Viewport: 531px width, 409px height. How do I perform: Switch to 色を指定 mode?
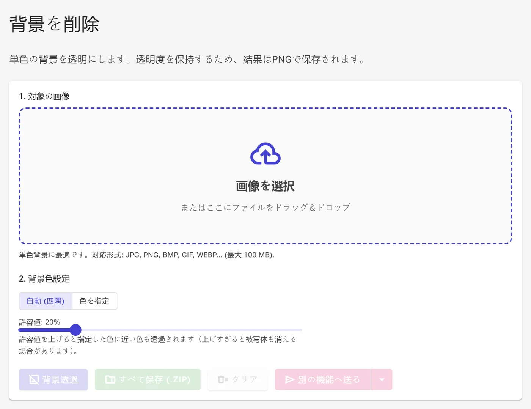tap(94, 301)
